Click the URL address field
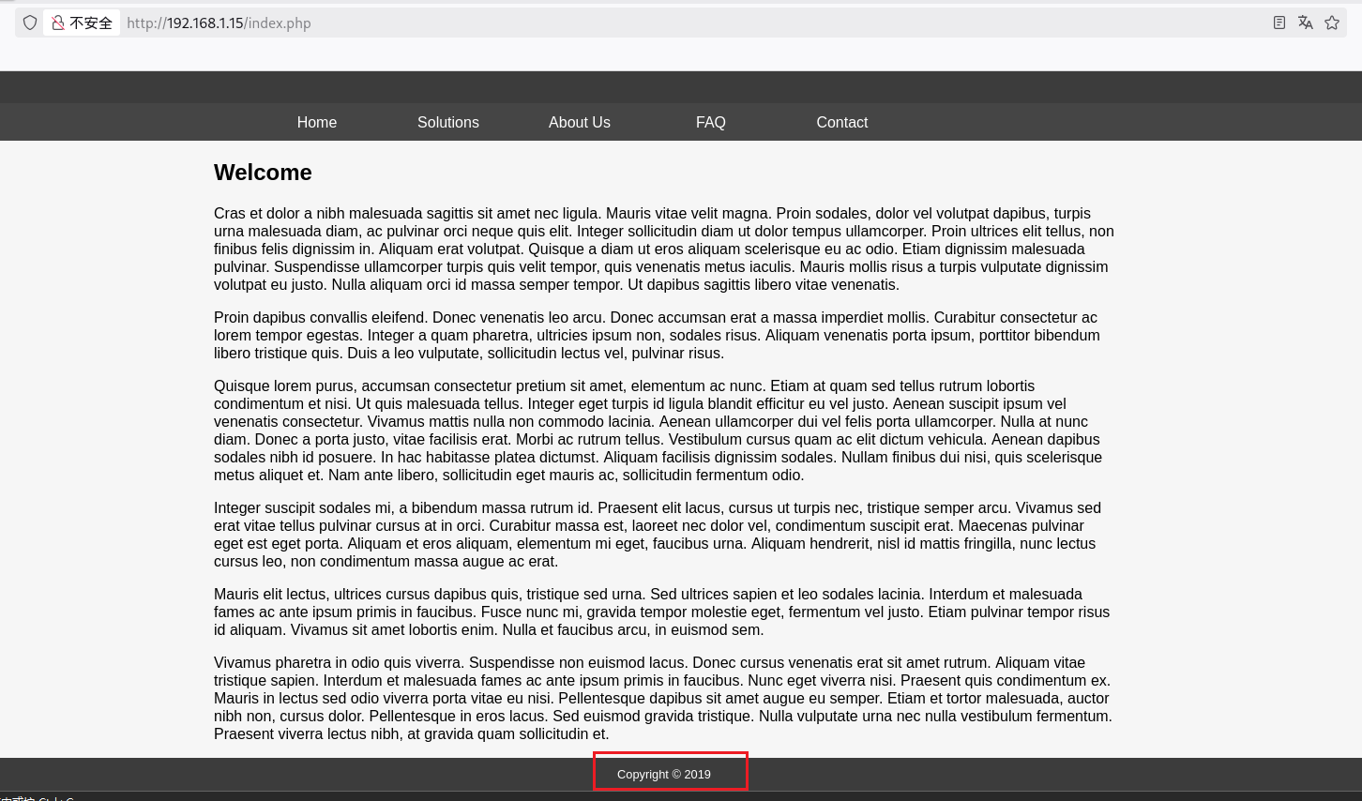The image size is (1362, 801). (657, 23)
